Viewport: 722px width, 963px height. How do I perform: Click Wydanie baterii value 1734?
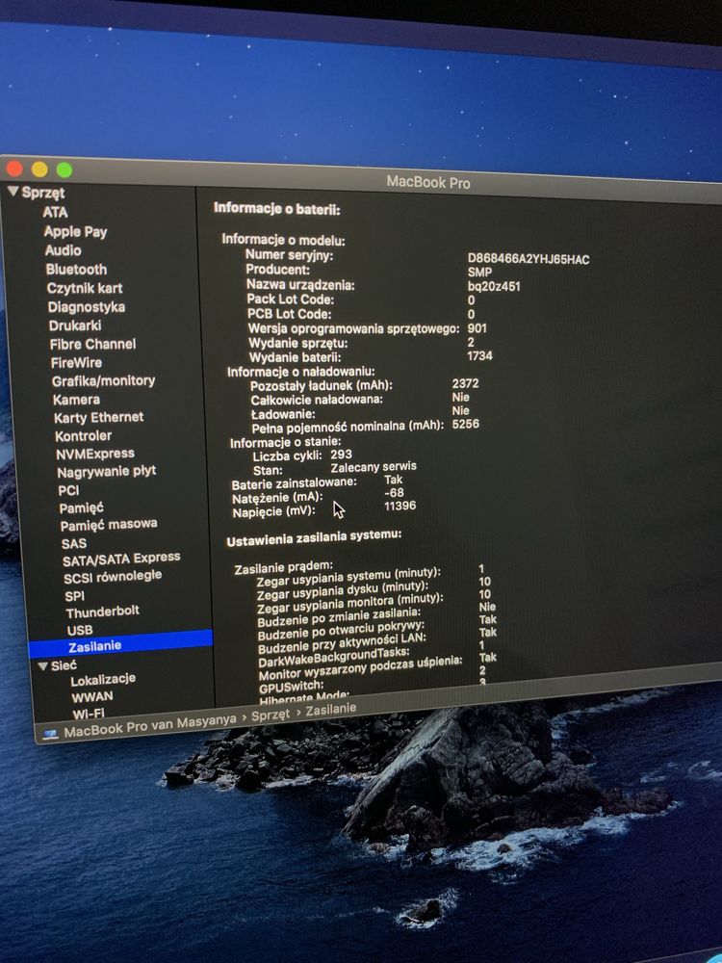pyautogui.click(x=479, y=355)
